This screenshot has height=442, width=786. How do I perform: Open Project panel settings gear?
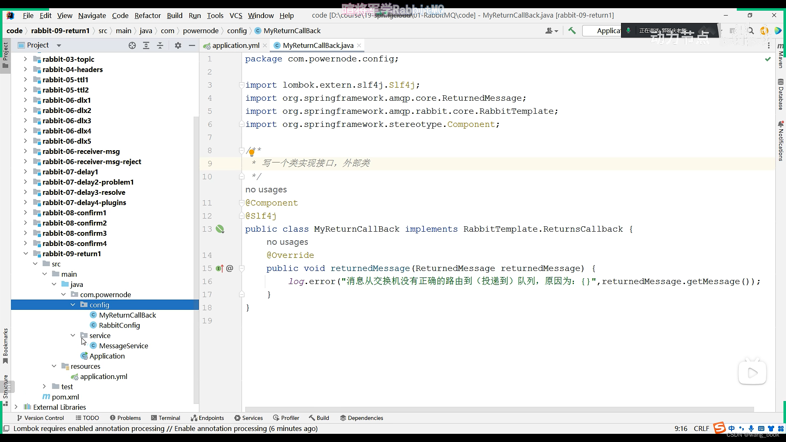pyautogui.click(x=178, y=45)
